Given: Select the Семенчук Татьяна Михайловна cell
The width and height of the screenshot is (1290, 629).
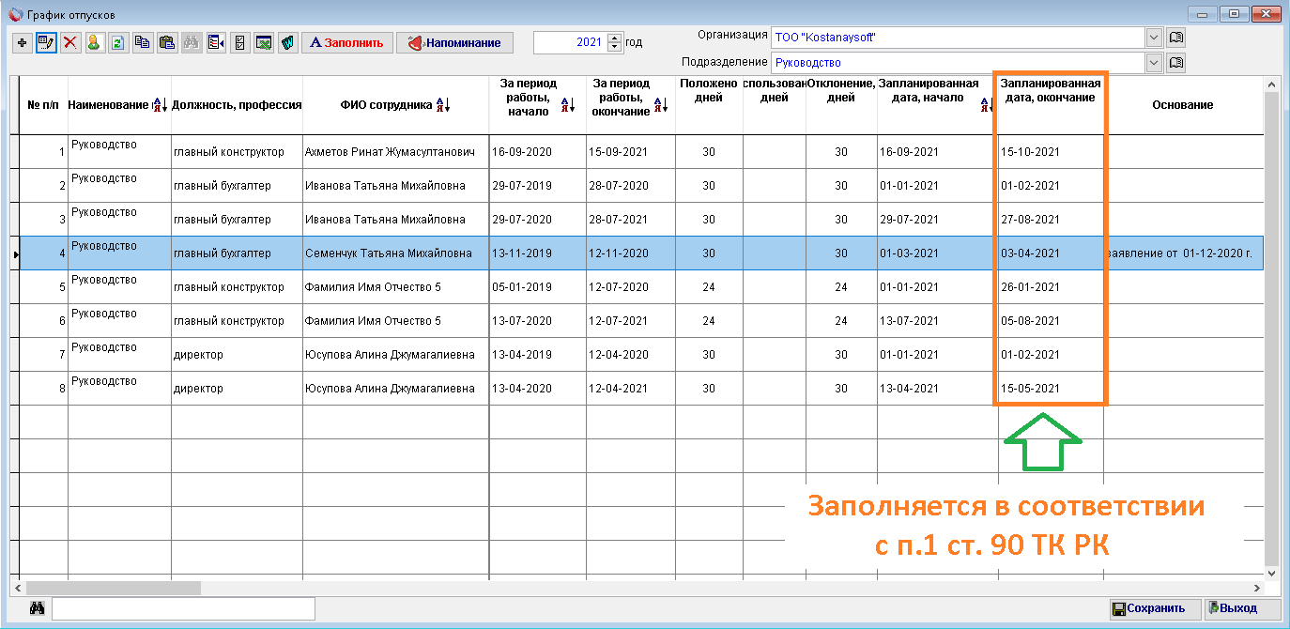Looking at the screenshot, I should pos(395,253).
